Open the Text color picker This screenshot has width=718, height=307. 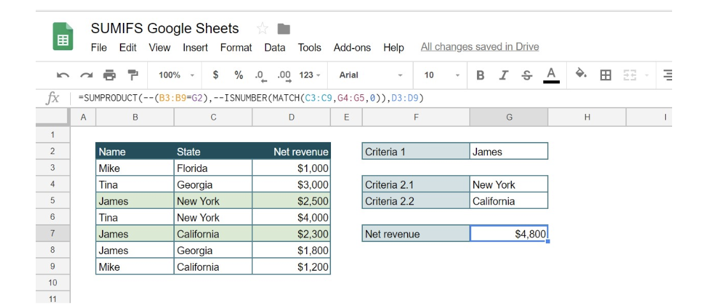[x=552, y=75]
